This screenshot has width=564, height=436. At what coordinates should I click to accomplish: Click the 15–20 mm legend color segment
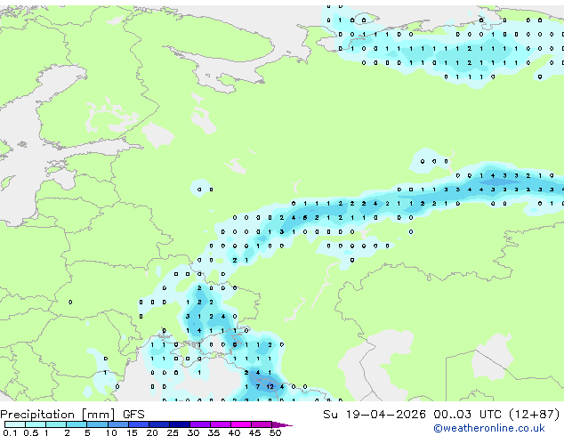139,424
